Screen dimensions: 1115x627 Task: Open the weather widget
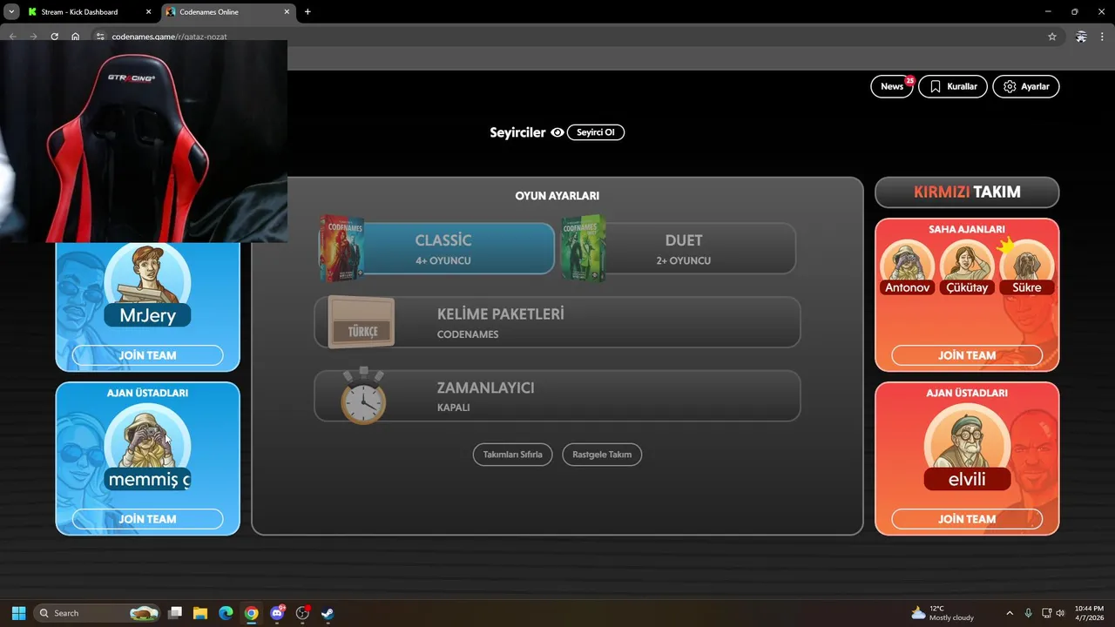pyautogui.click(x=943, y=613)
